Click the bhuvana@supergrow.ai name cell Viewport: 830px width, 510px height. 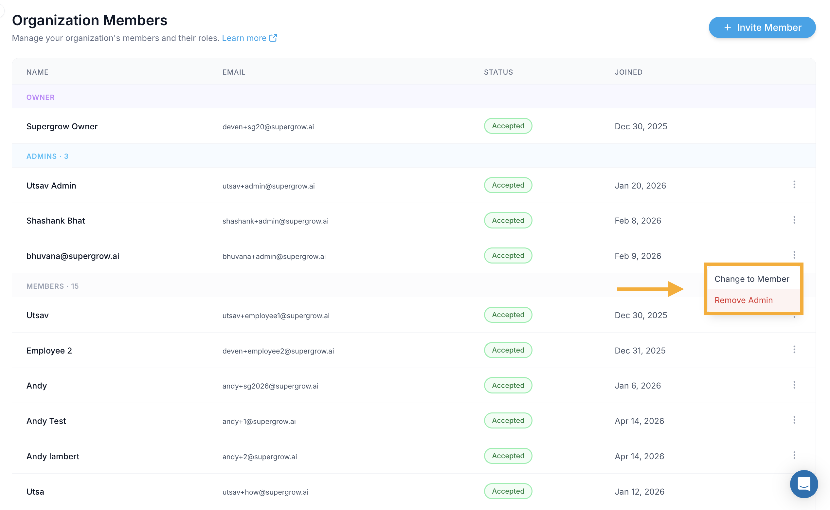73,256
